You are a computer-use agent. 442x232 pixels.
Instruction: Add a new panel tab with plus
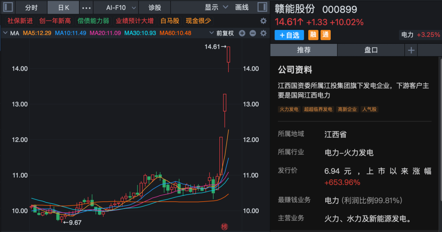coord(411,50)
